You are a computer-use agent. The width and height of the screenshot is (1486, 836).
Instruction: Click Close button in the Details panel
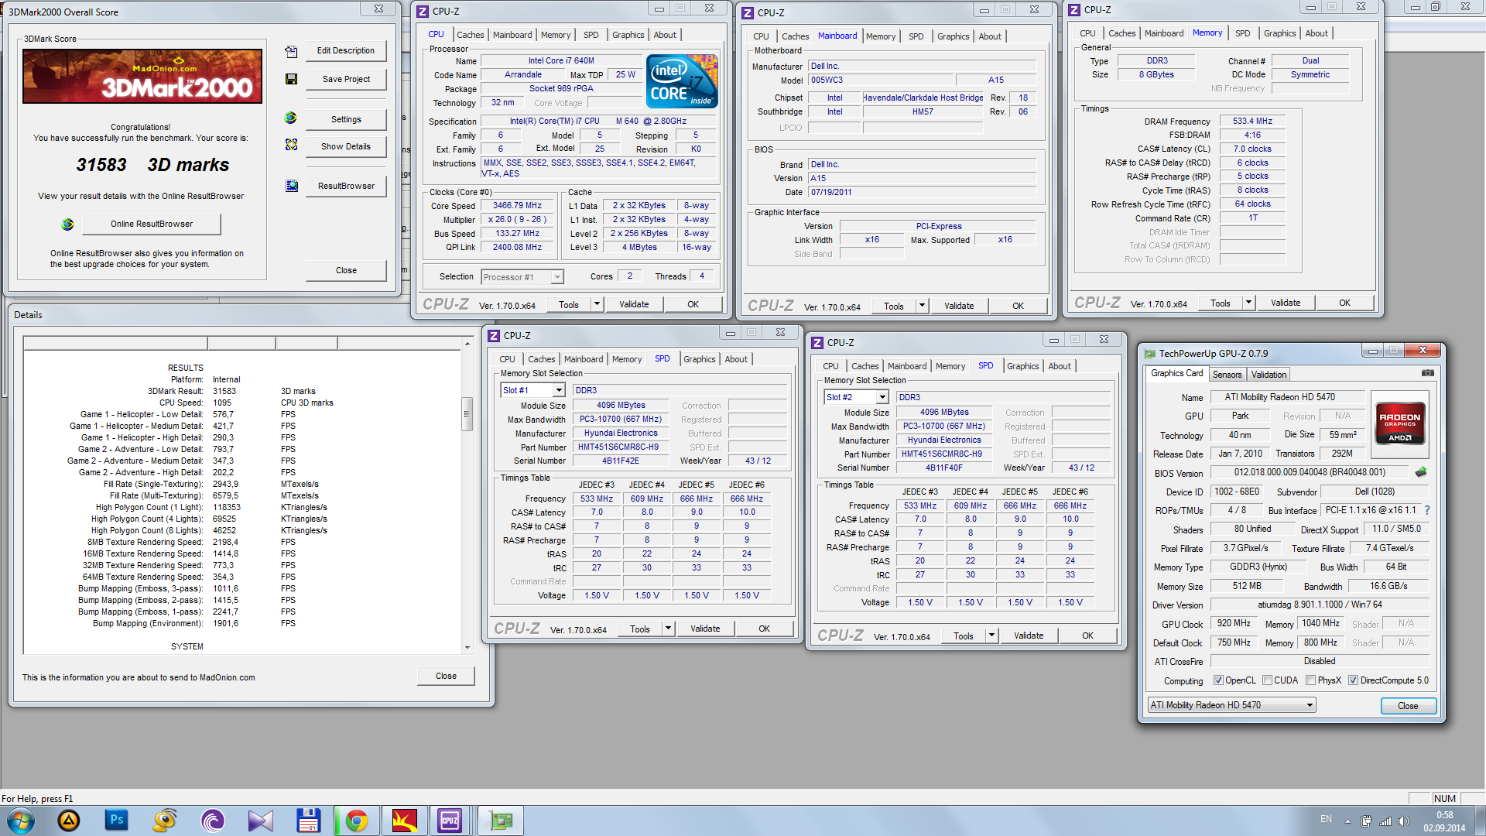446,677
